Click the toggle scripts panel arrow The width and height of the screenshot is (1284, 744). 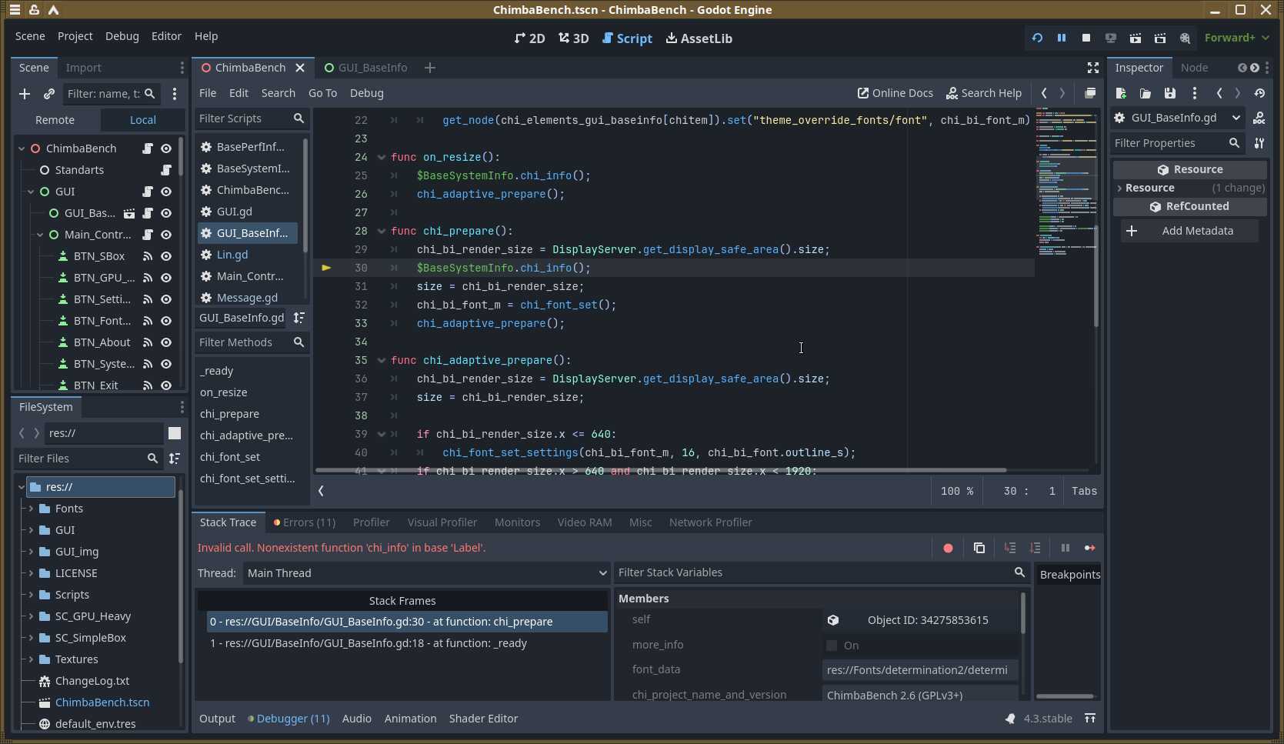tap(321, 491)
